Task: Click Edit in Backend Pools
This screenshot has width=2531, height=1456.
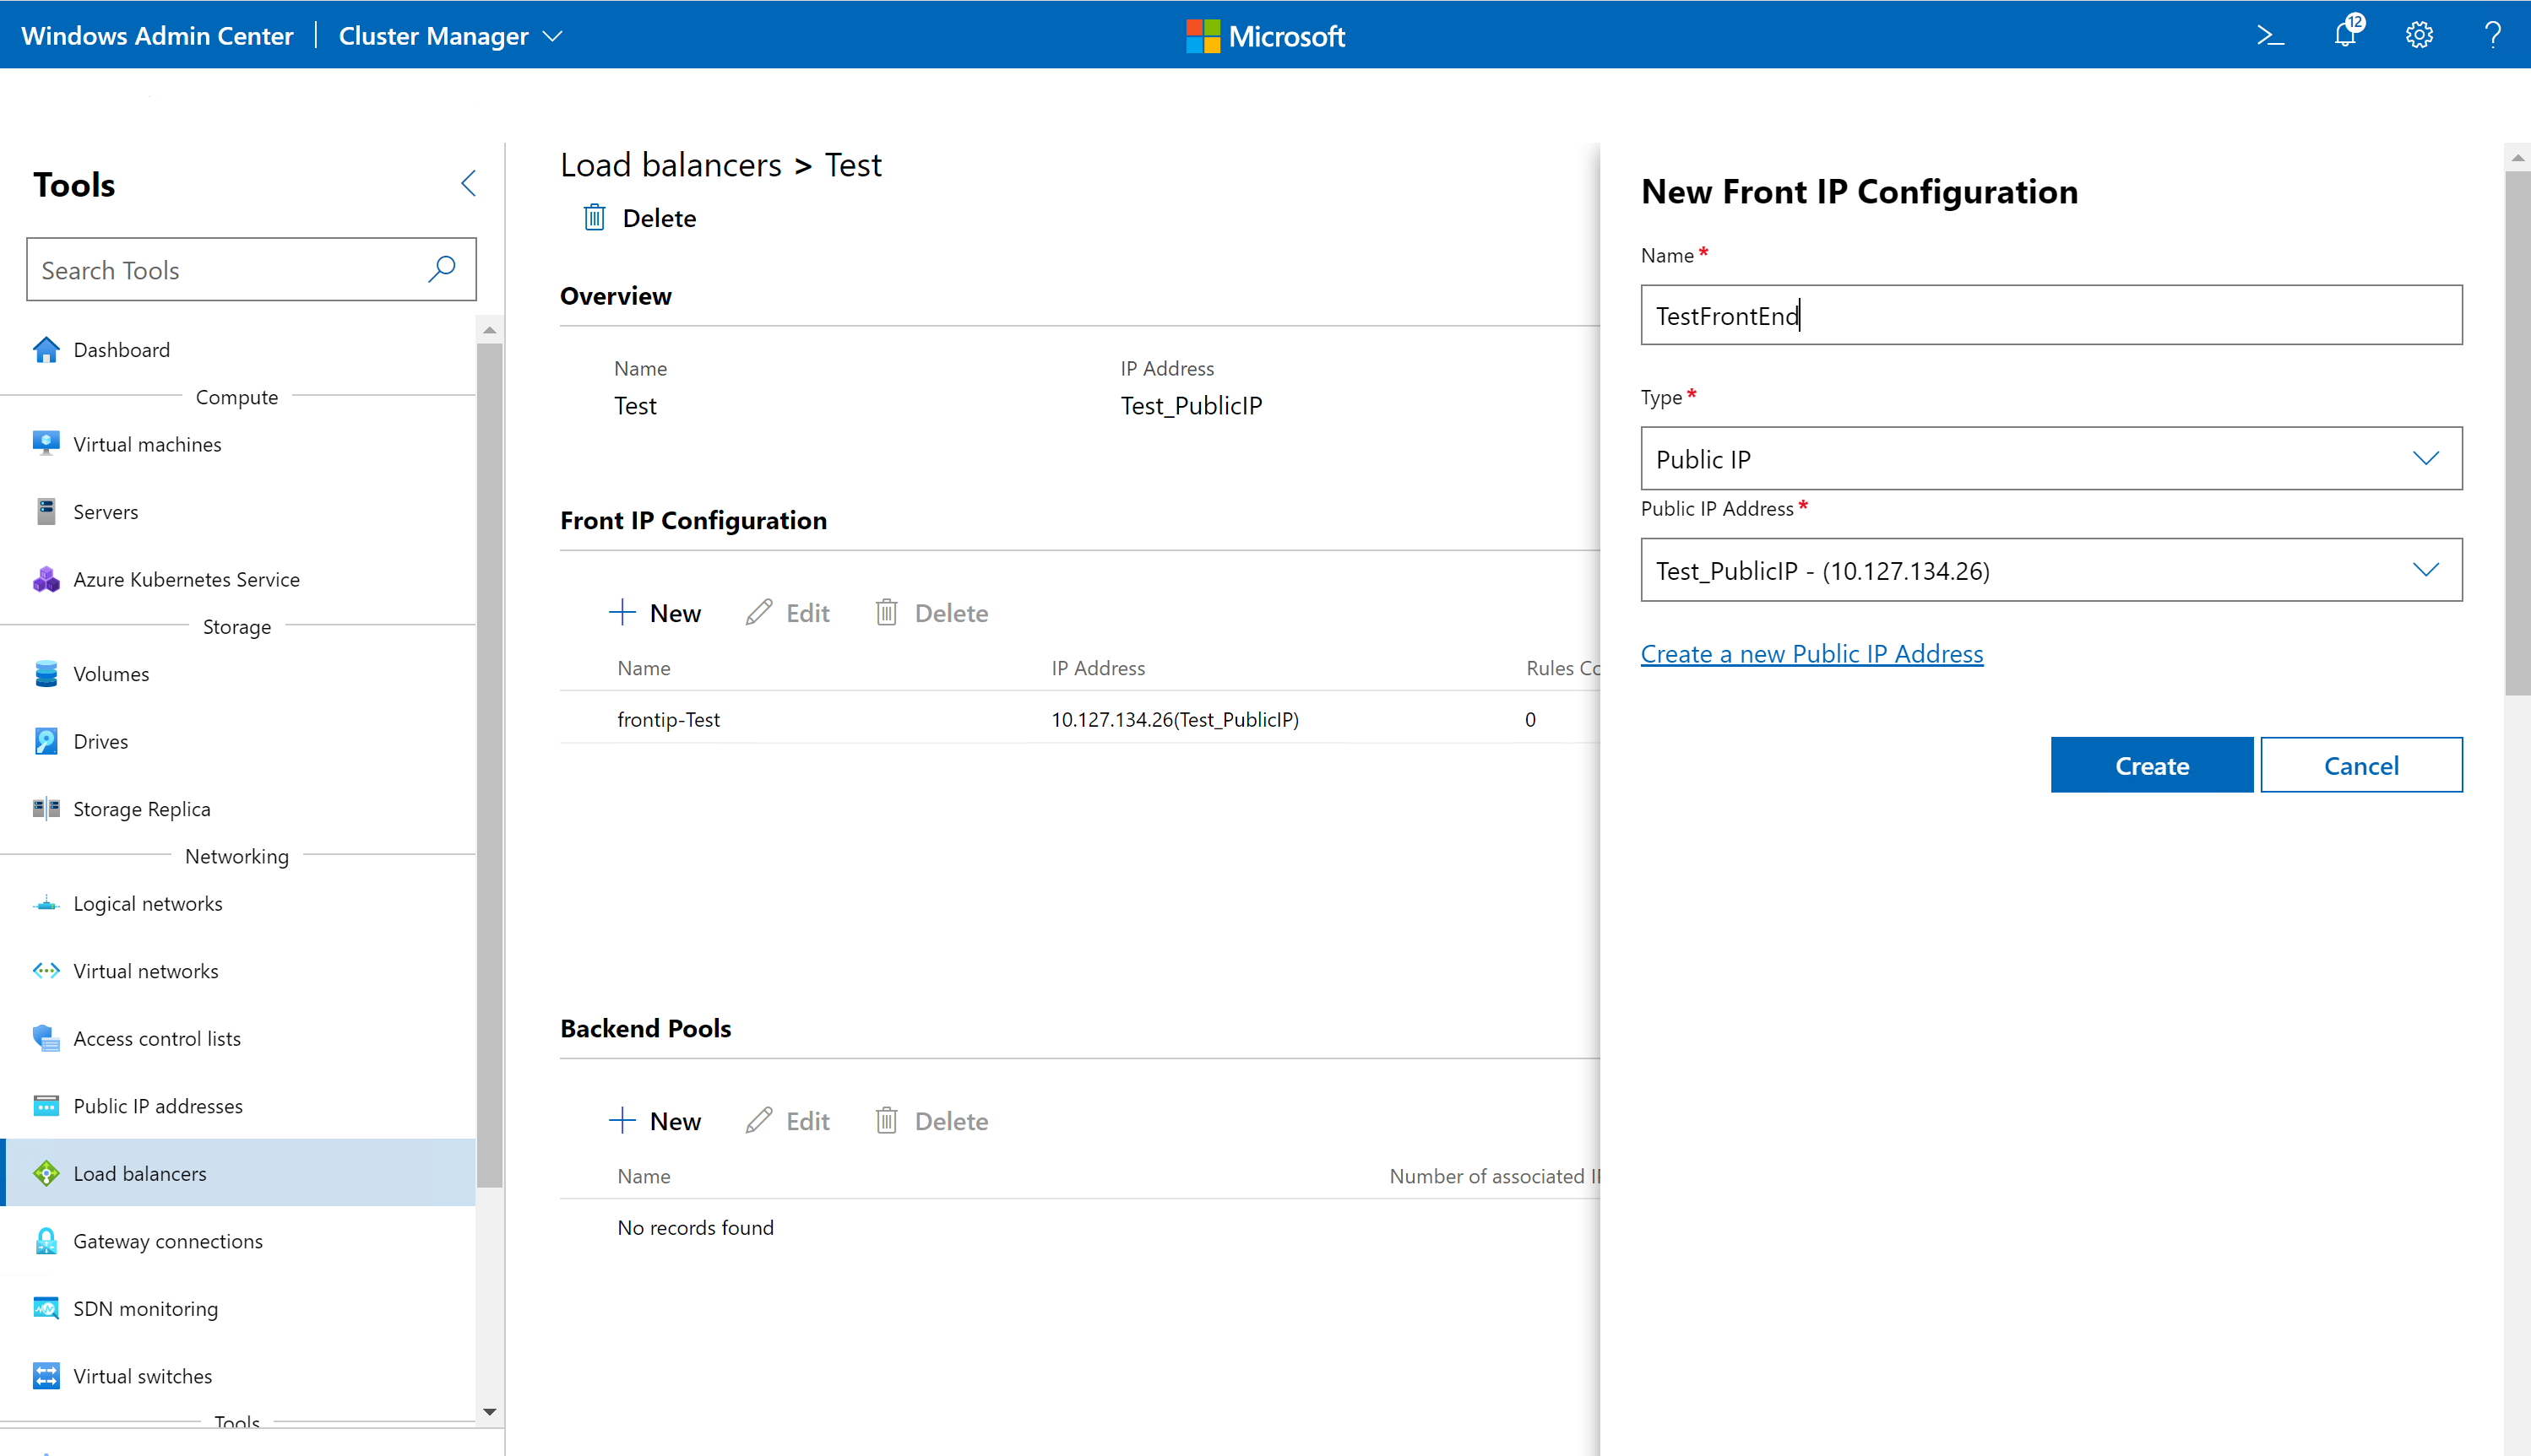Action: (x=787, y=1121)
